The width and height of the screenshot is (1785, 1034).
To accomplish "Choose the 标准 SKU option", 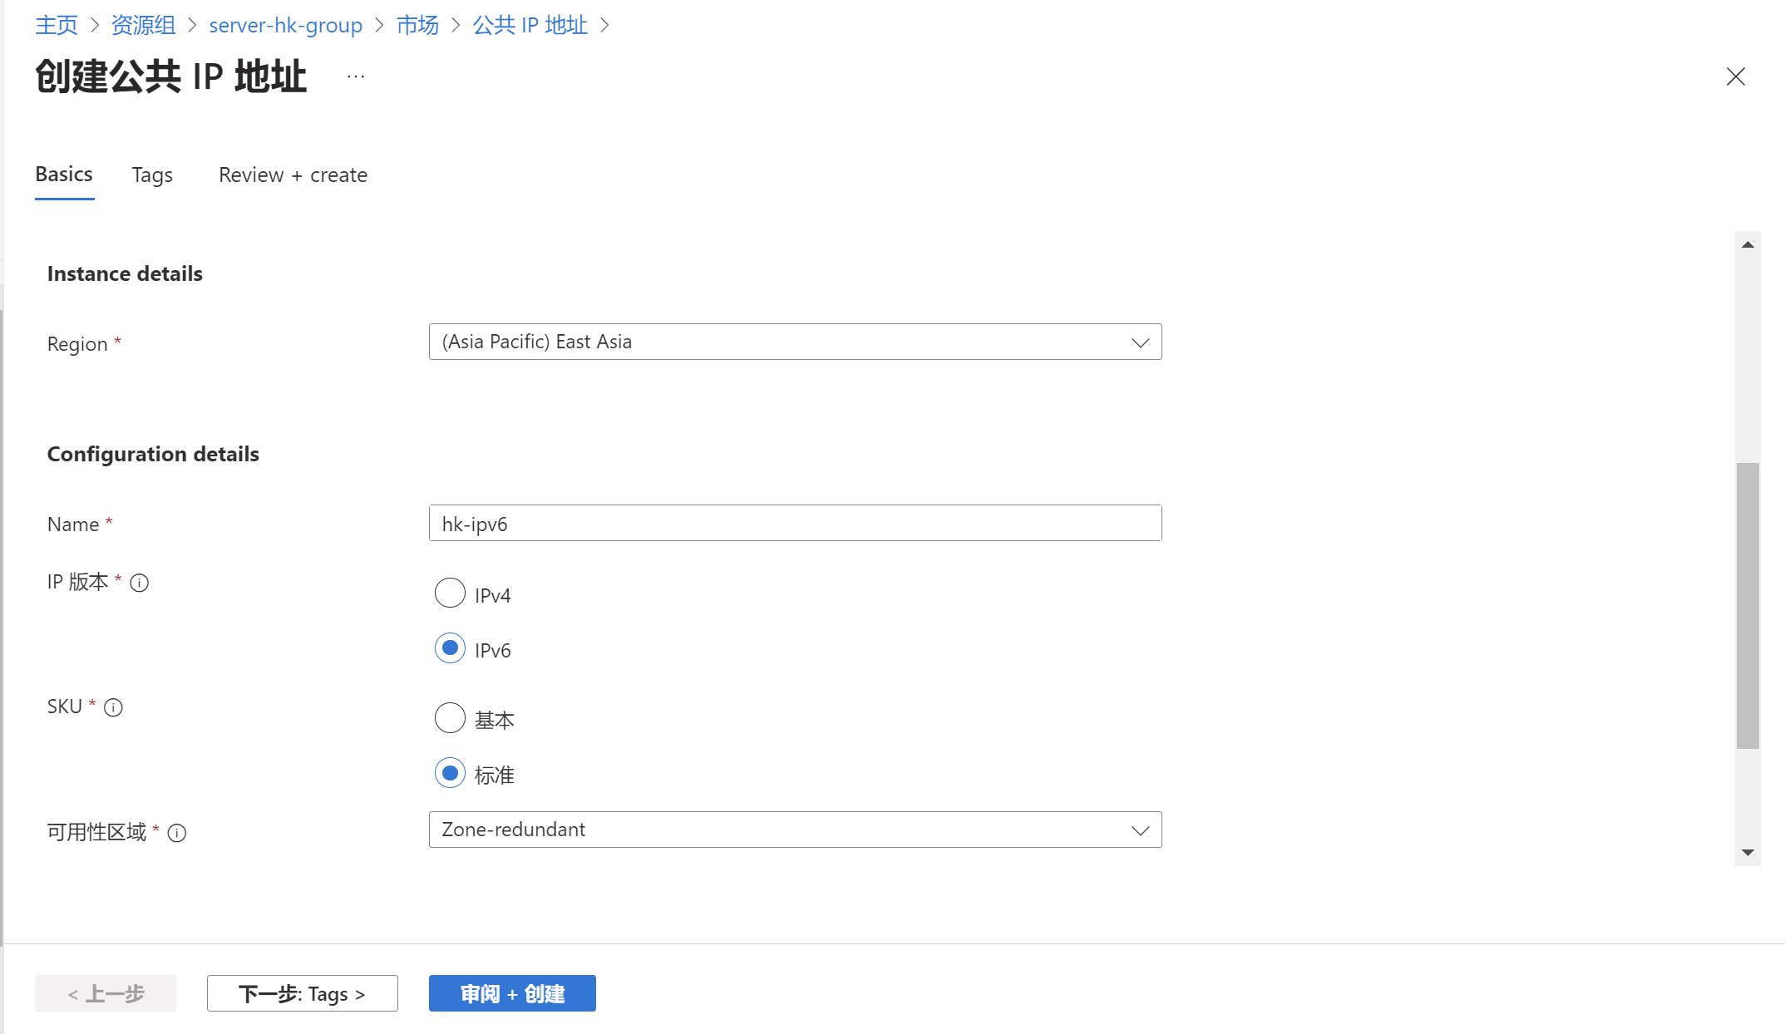I will click(450, 773).
